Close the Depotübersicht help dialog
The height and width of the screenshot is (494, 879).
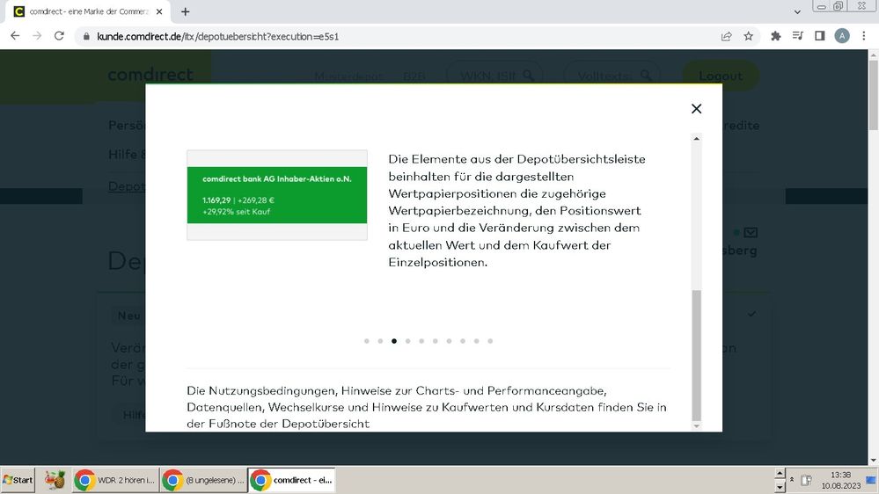[696, 109]
